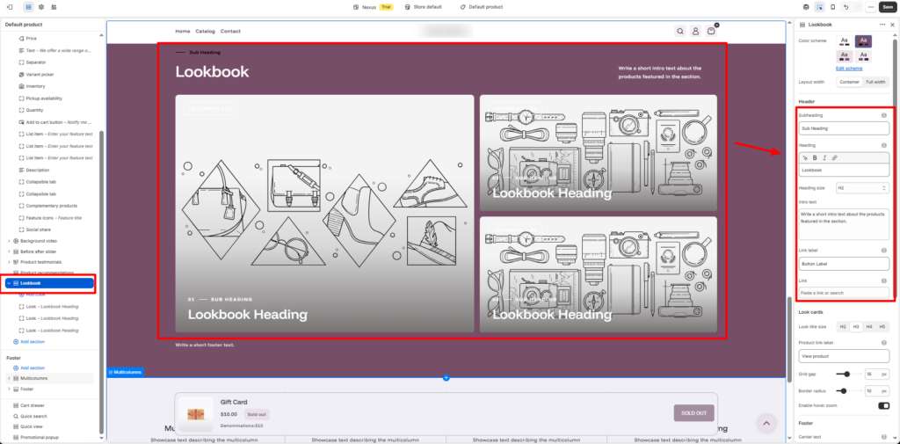Viewport: 900px width, 444px height.
Task: Click Catalog in the store navigation
Action: (x=205, y=31)
